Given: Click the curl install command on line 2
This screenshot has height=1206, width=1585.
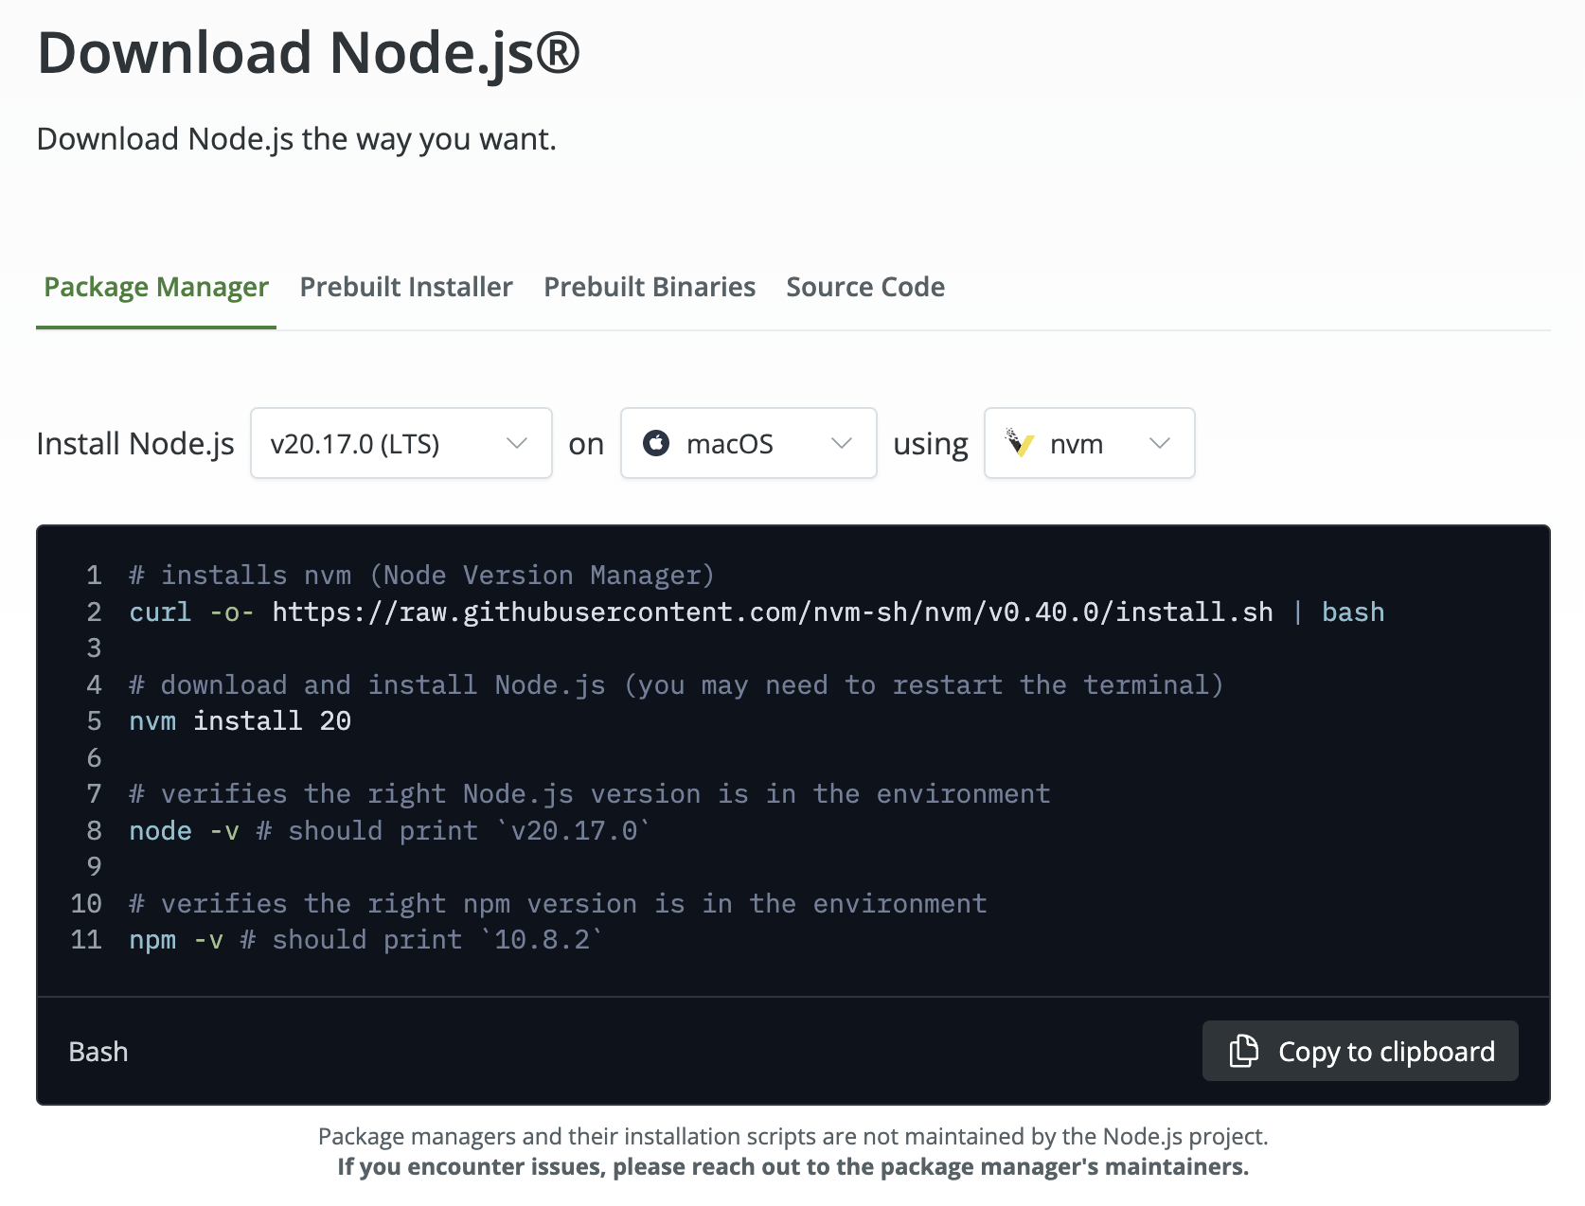Looking at the screenshot, I should (x=757, y=612).
